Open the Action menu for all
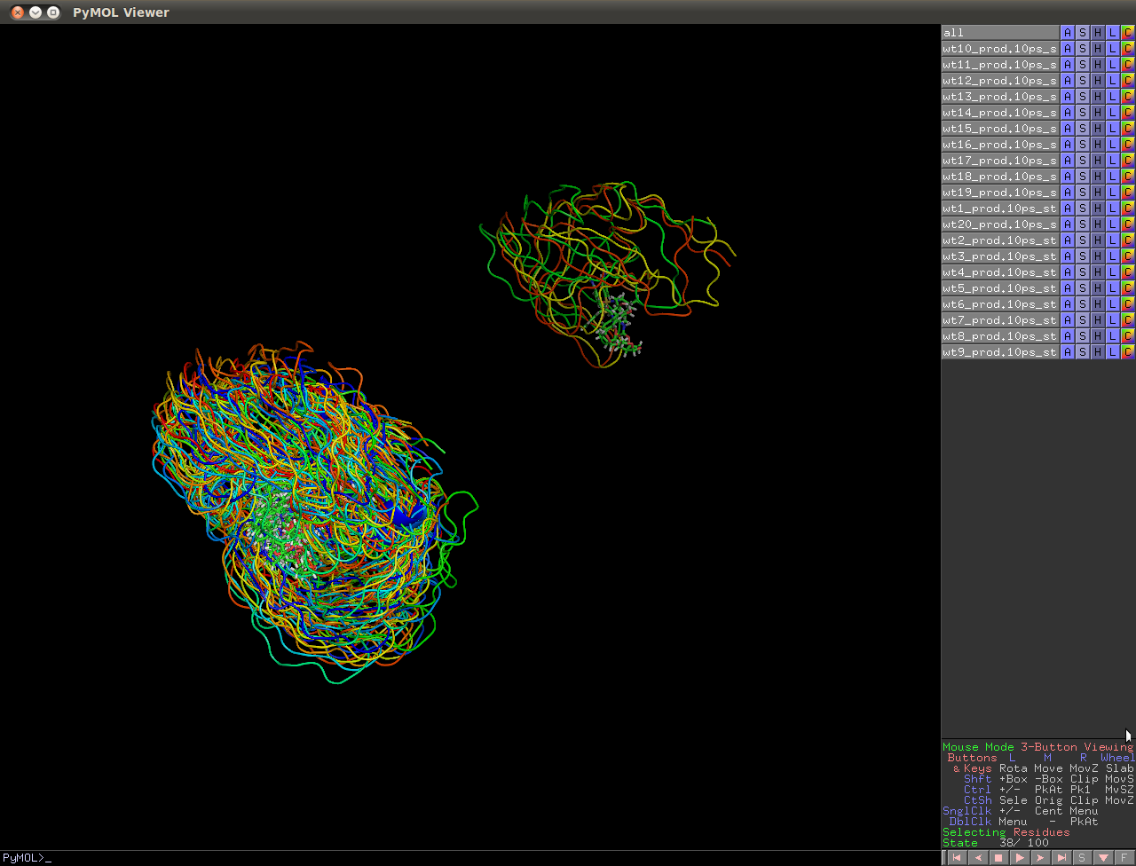Viewport: 1136px width, 866px height. click(x=1068, y=33)
